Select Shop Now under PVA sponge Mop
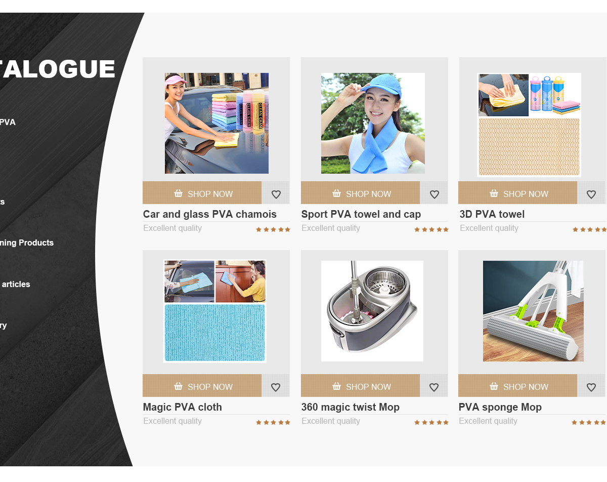The image size is (607, 482). pos(517,386)
